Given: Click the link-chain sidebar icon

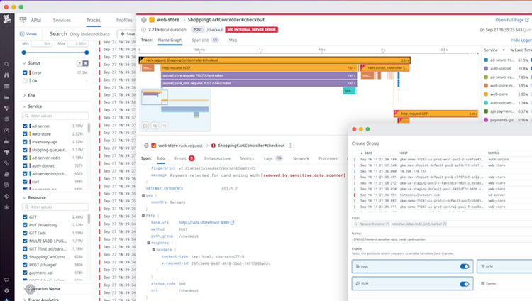Looking at the screenshot, I should pos(6,163).
